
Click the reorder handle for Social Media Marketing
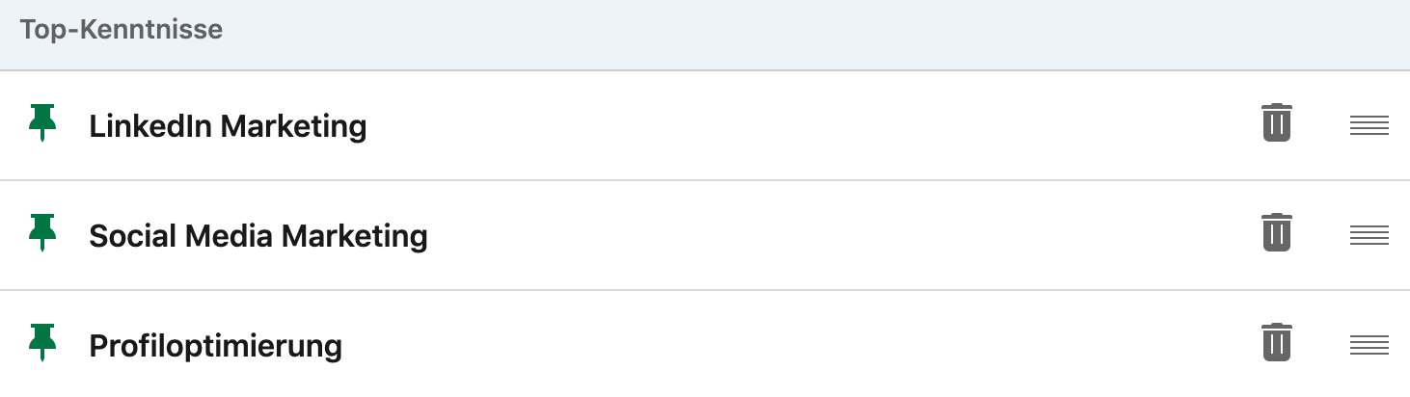coord(1369,235)
